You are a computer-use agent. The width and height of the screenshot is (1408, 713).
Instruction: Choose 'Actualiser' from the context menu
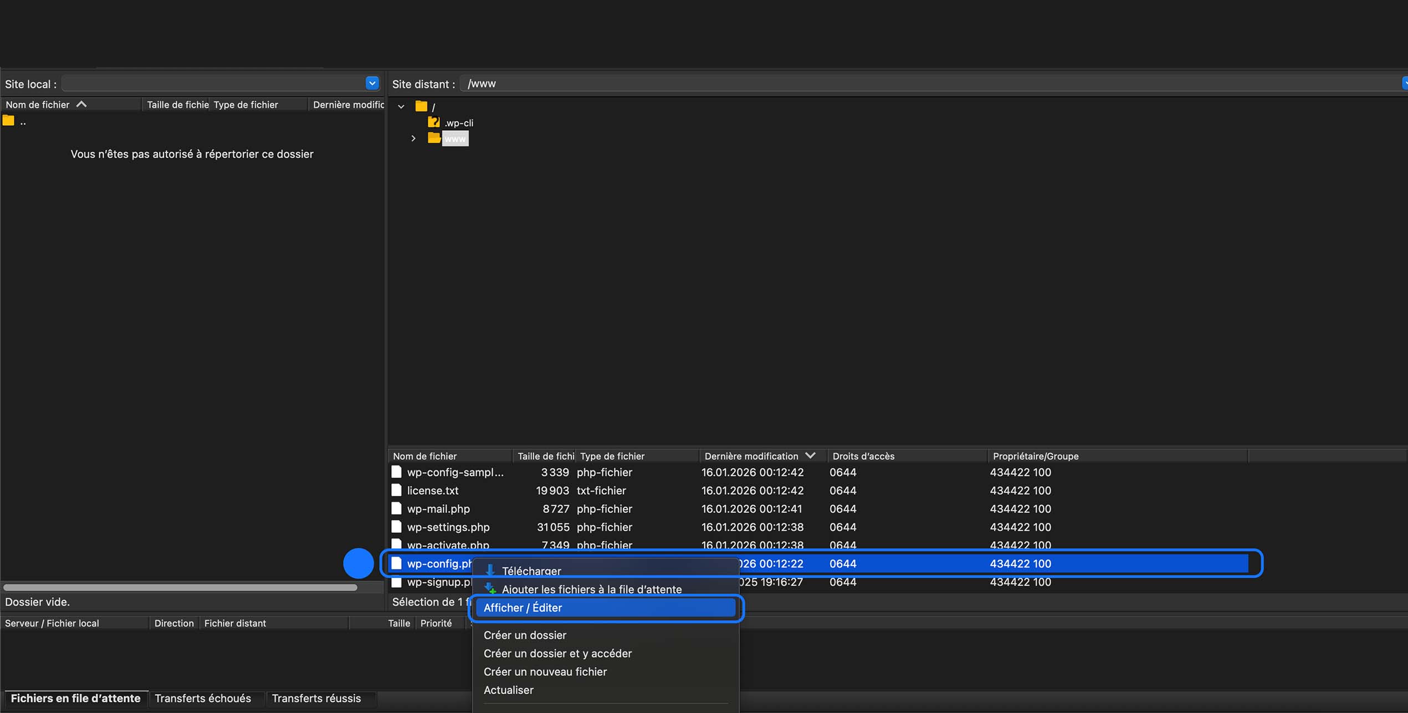click(x=508, y=690)
